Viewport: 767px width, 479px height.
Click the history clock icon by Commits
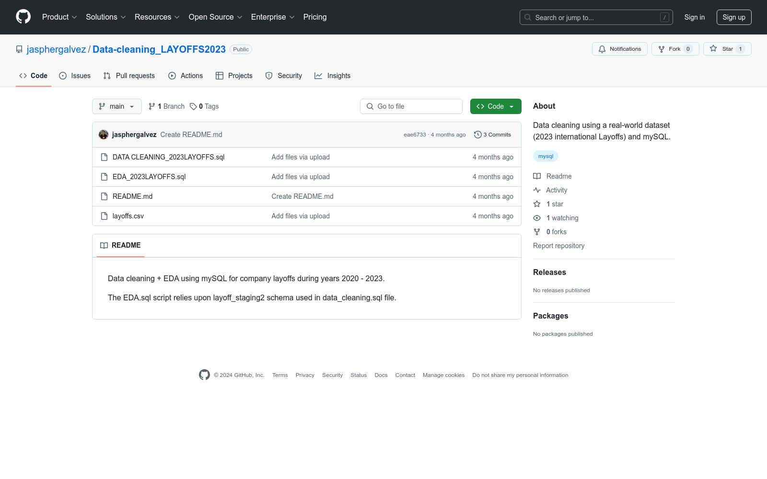point(477,135)
